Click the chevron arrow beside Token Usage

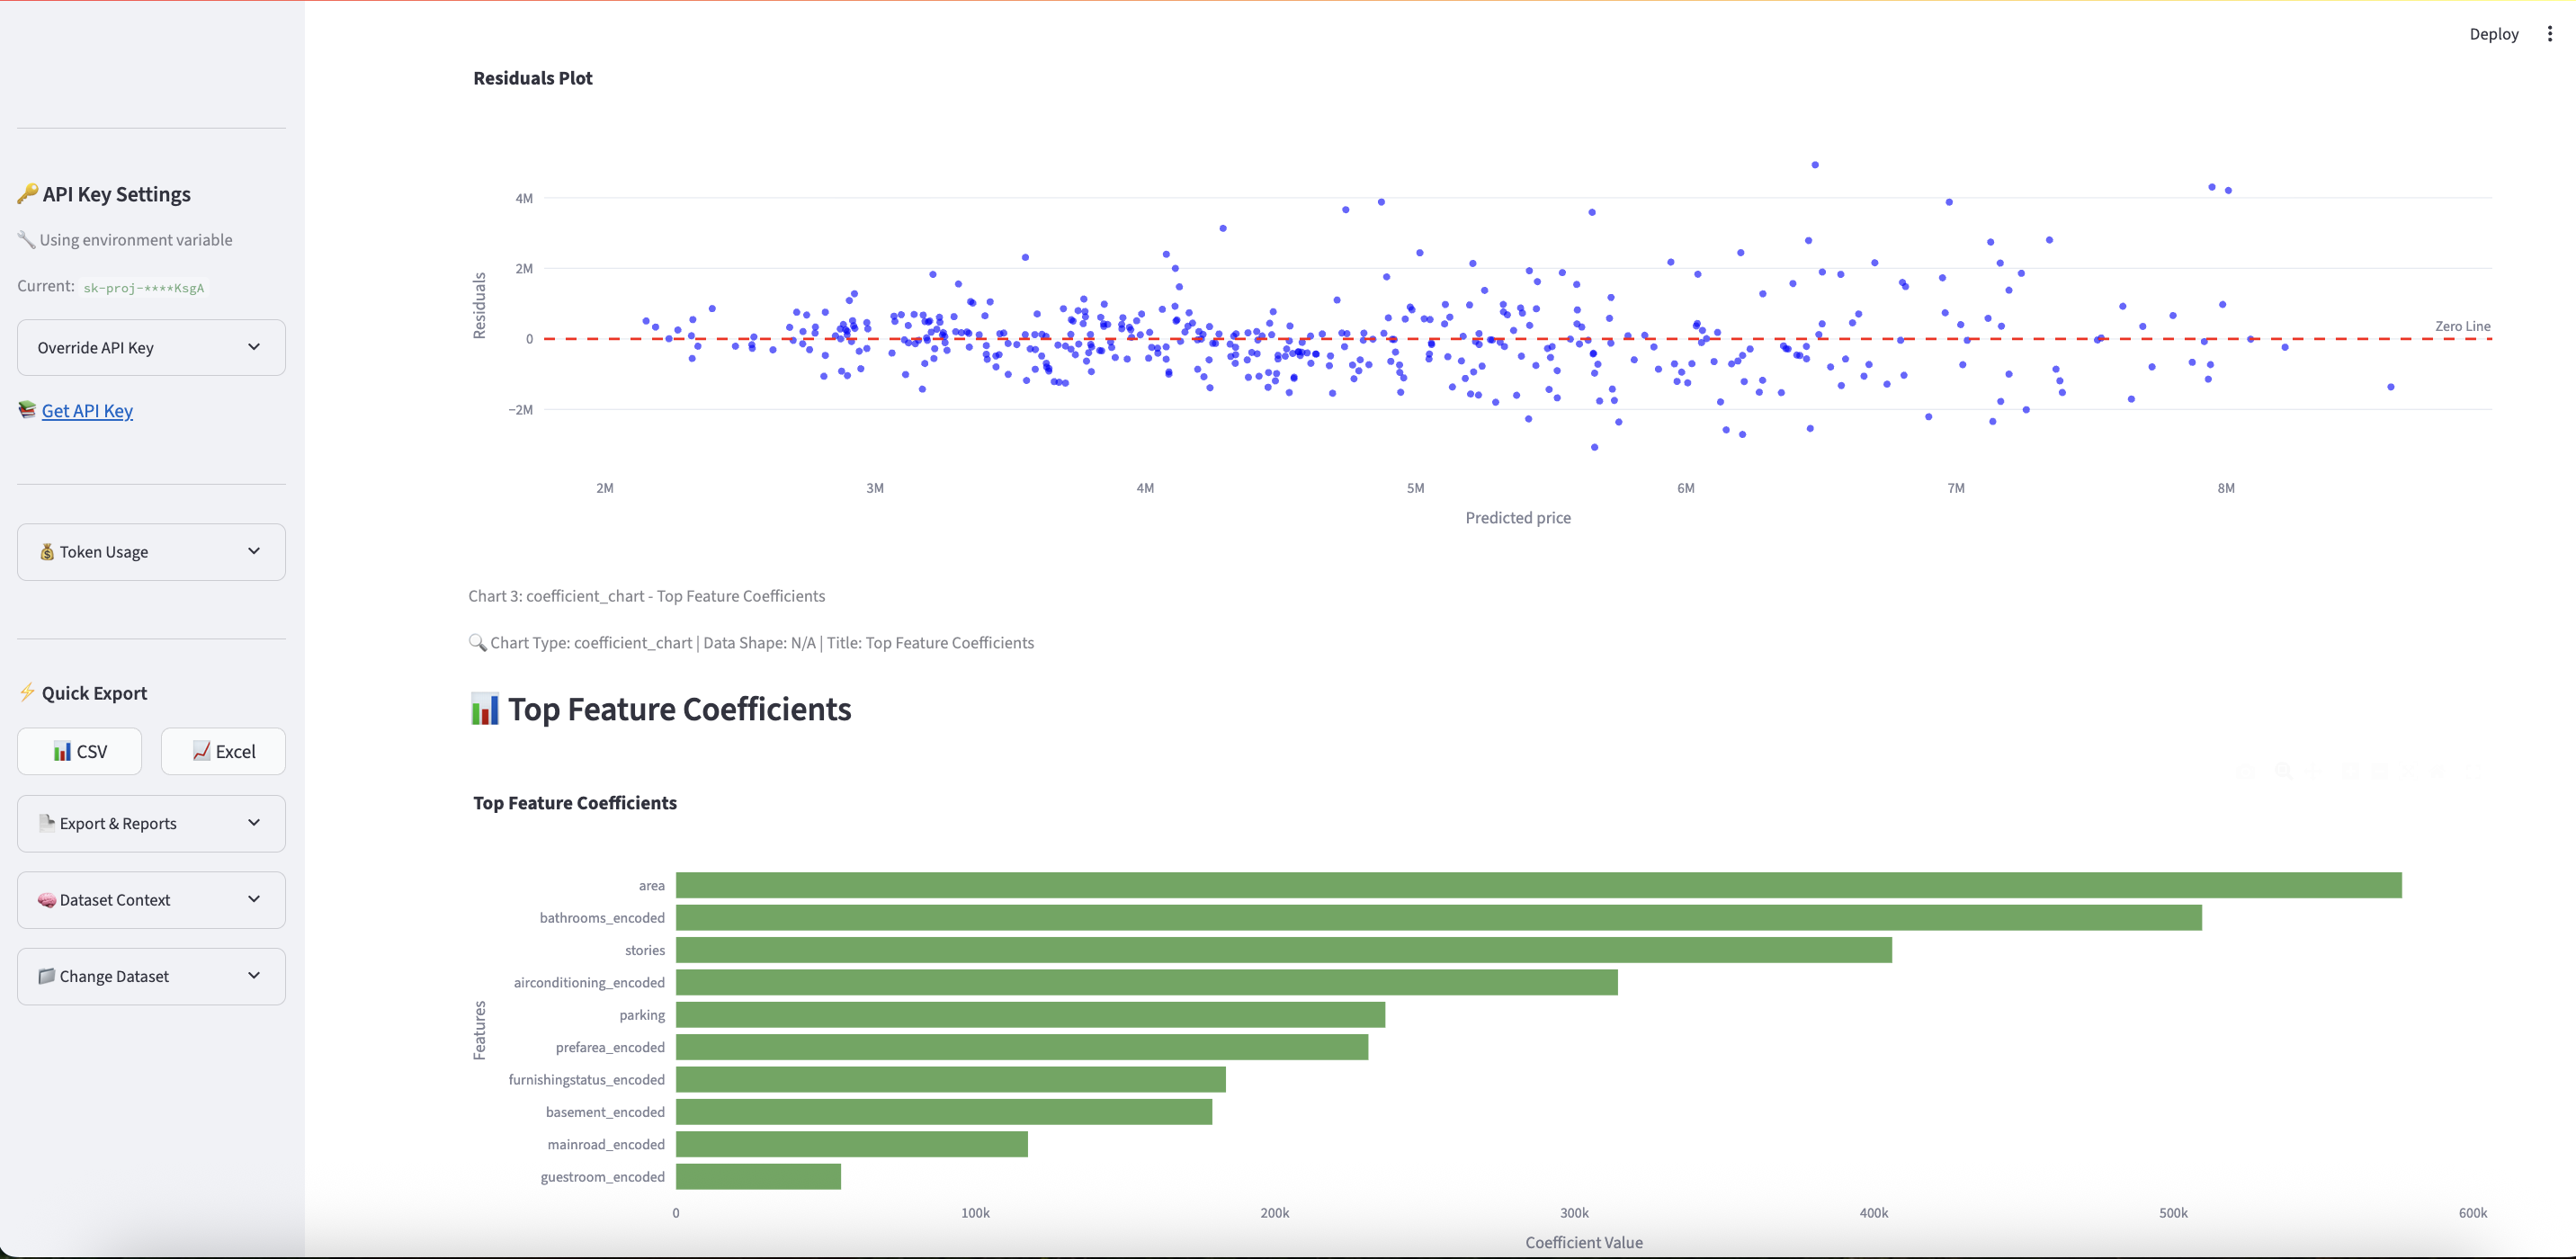tap(254, 551)
